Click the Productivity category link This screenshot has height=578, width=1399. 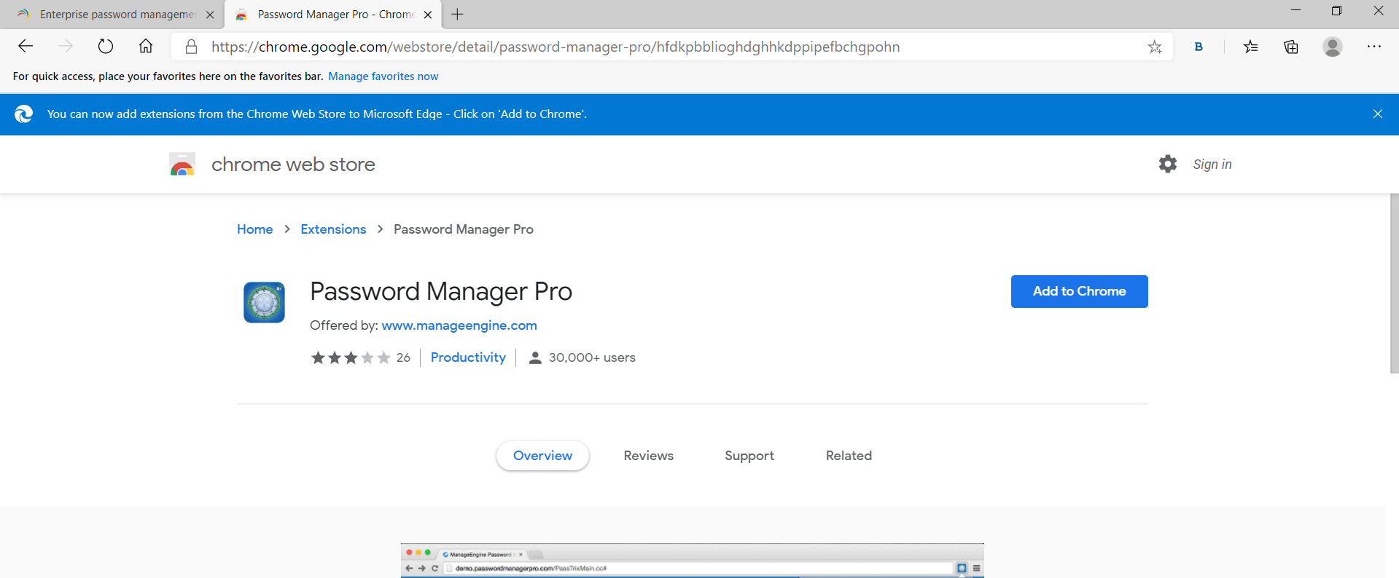pyautogui.click(x=468, y=357)
